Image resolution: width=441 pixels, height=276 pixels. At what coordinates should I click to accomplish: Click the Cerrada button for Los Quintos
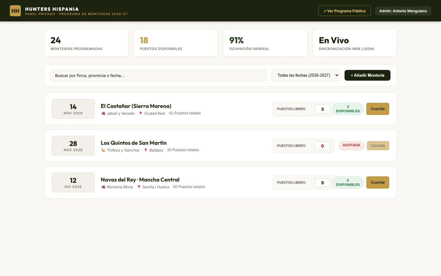point(378,146)
